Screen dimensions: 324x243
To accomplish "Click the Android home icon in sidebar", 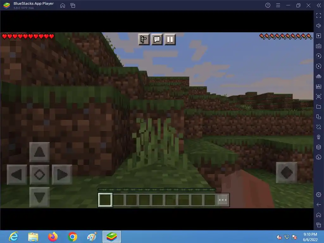I will click(319, 215).
